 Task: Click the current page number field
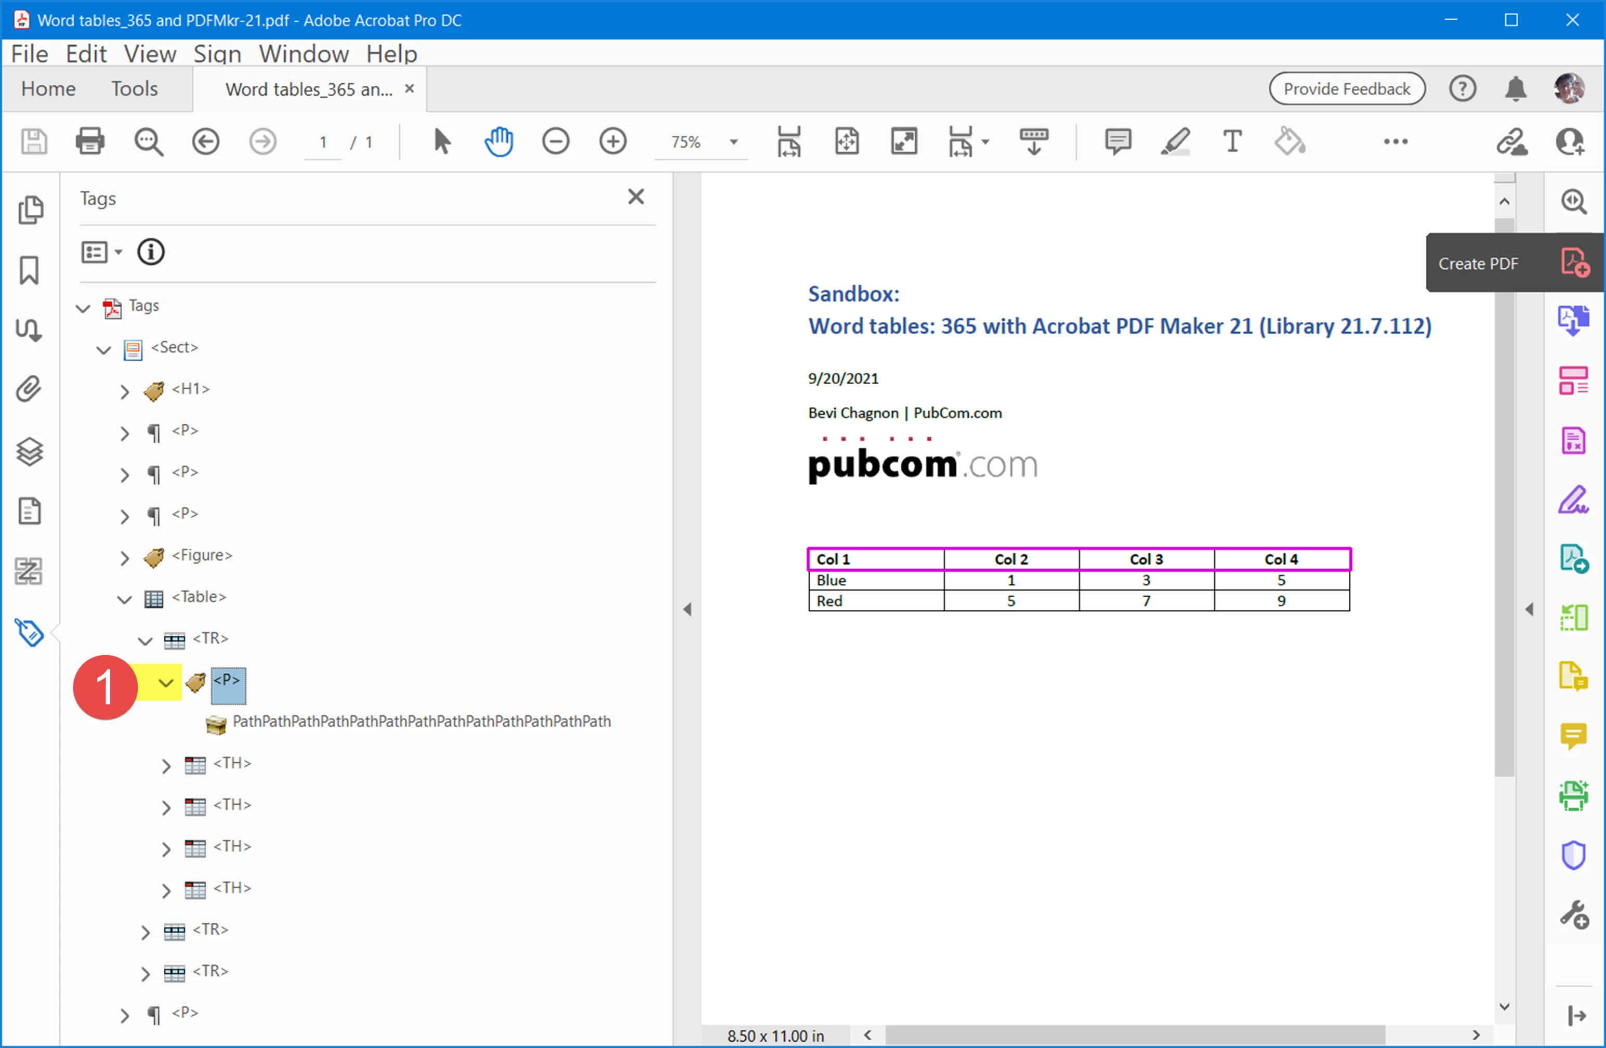click(x=323, y=142)
